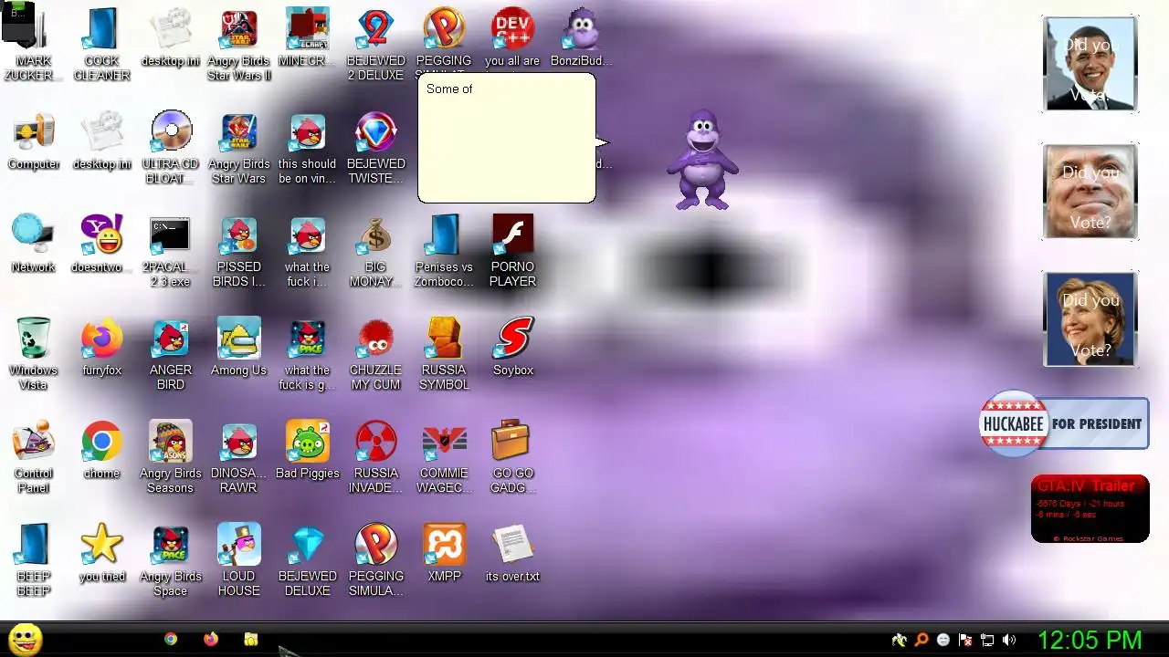The height and width of the screenshot is (657, 1169).
Task: Launch the DINOSA... RAWR shortcut
Action: (238, 457)
